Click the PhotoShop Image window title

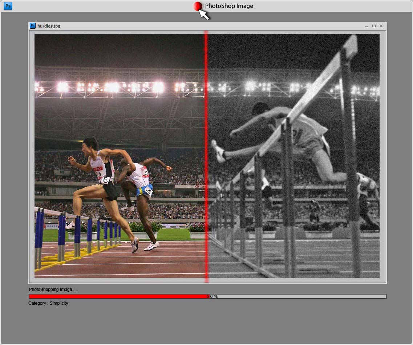[x=229, y=6]
